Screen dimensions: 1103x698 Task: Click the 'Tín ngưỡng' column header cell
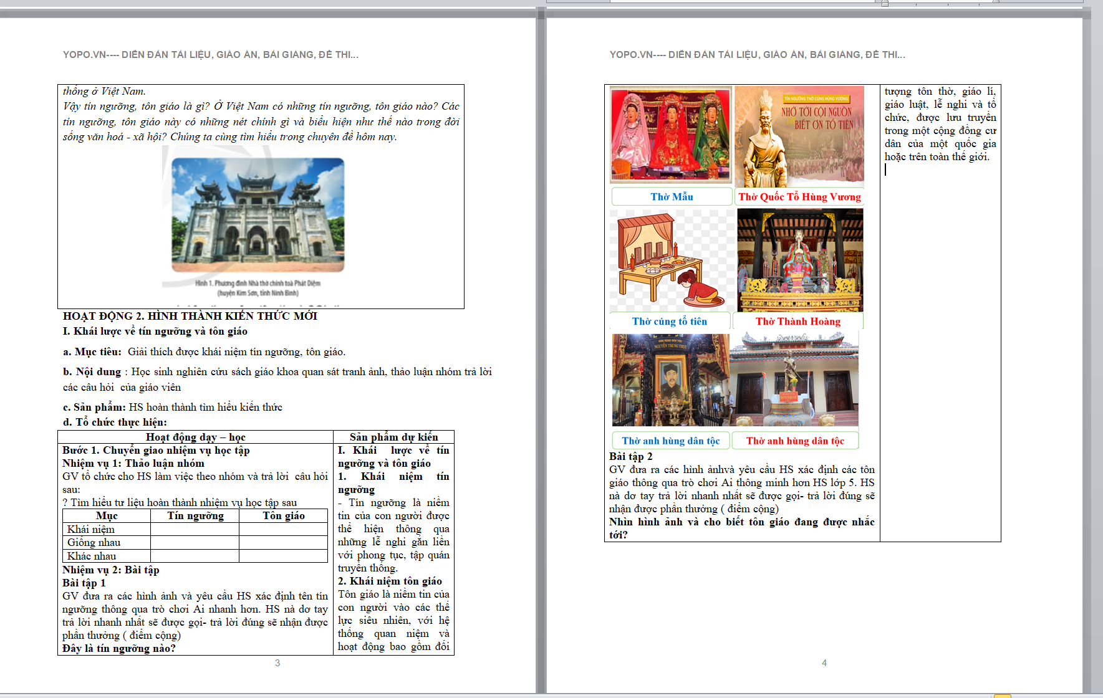pos(195,515)
